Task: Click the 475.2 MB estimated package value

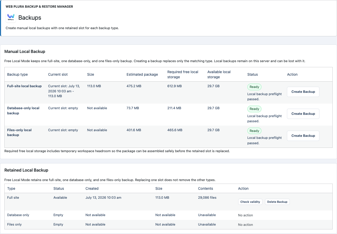Action: pos(134,86)
